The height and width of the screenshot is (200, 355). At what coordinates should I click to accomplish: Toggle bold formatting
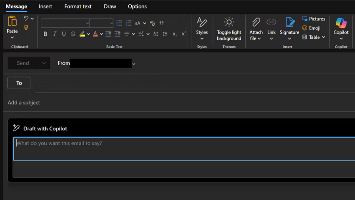[x=45, y=34]
